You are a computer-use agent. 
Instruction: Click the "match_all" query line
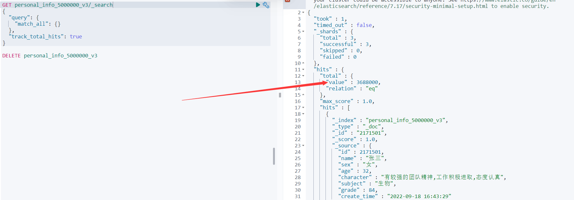[x=38, y=24]
